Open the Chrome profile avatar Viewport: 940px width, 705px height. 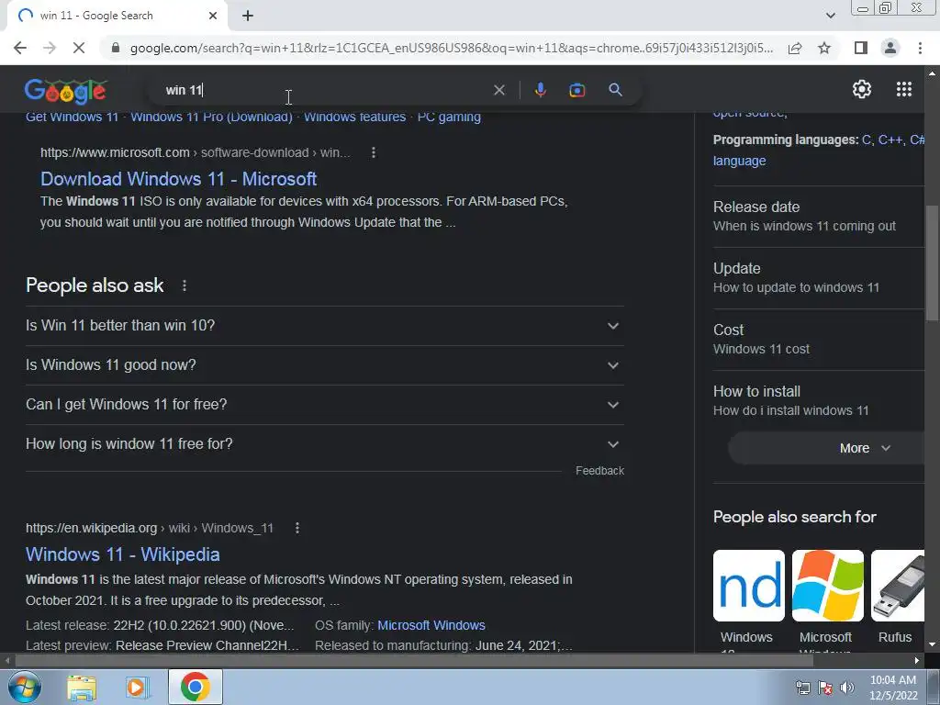coord(890,48)
